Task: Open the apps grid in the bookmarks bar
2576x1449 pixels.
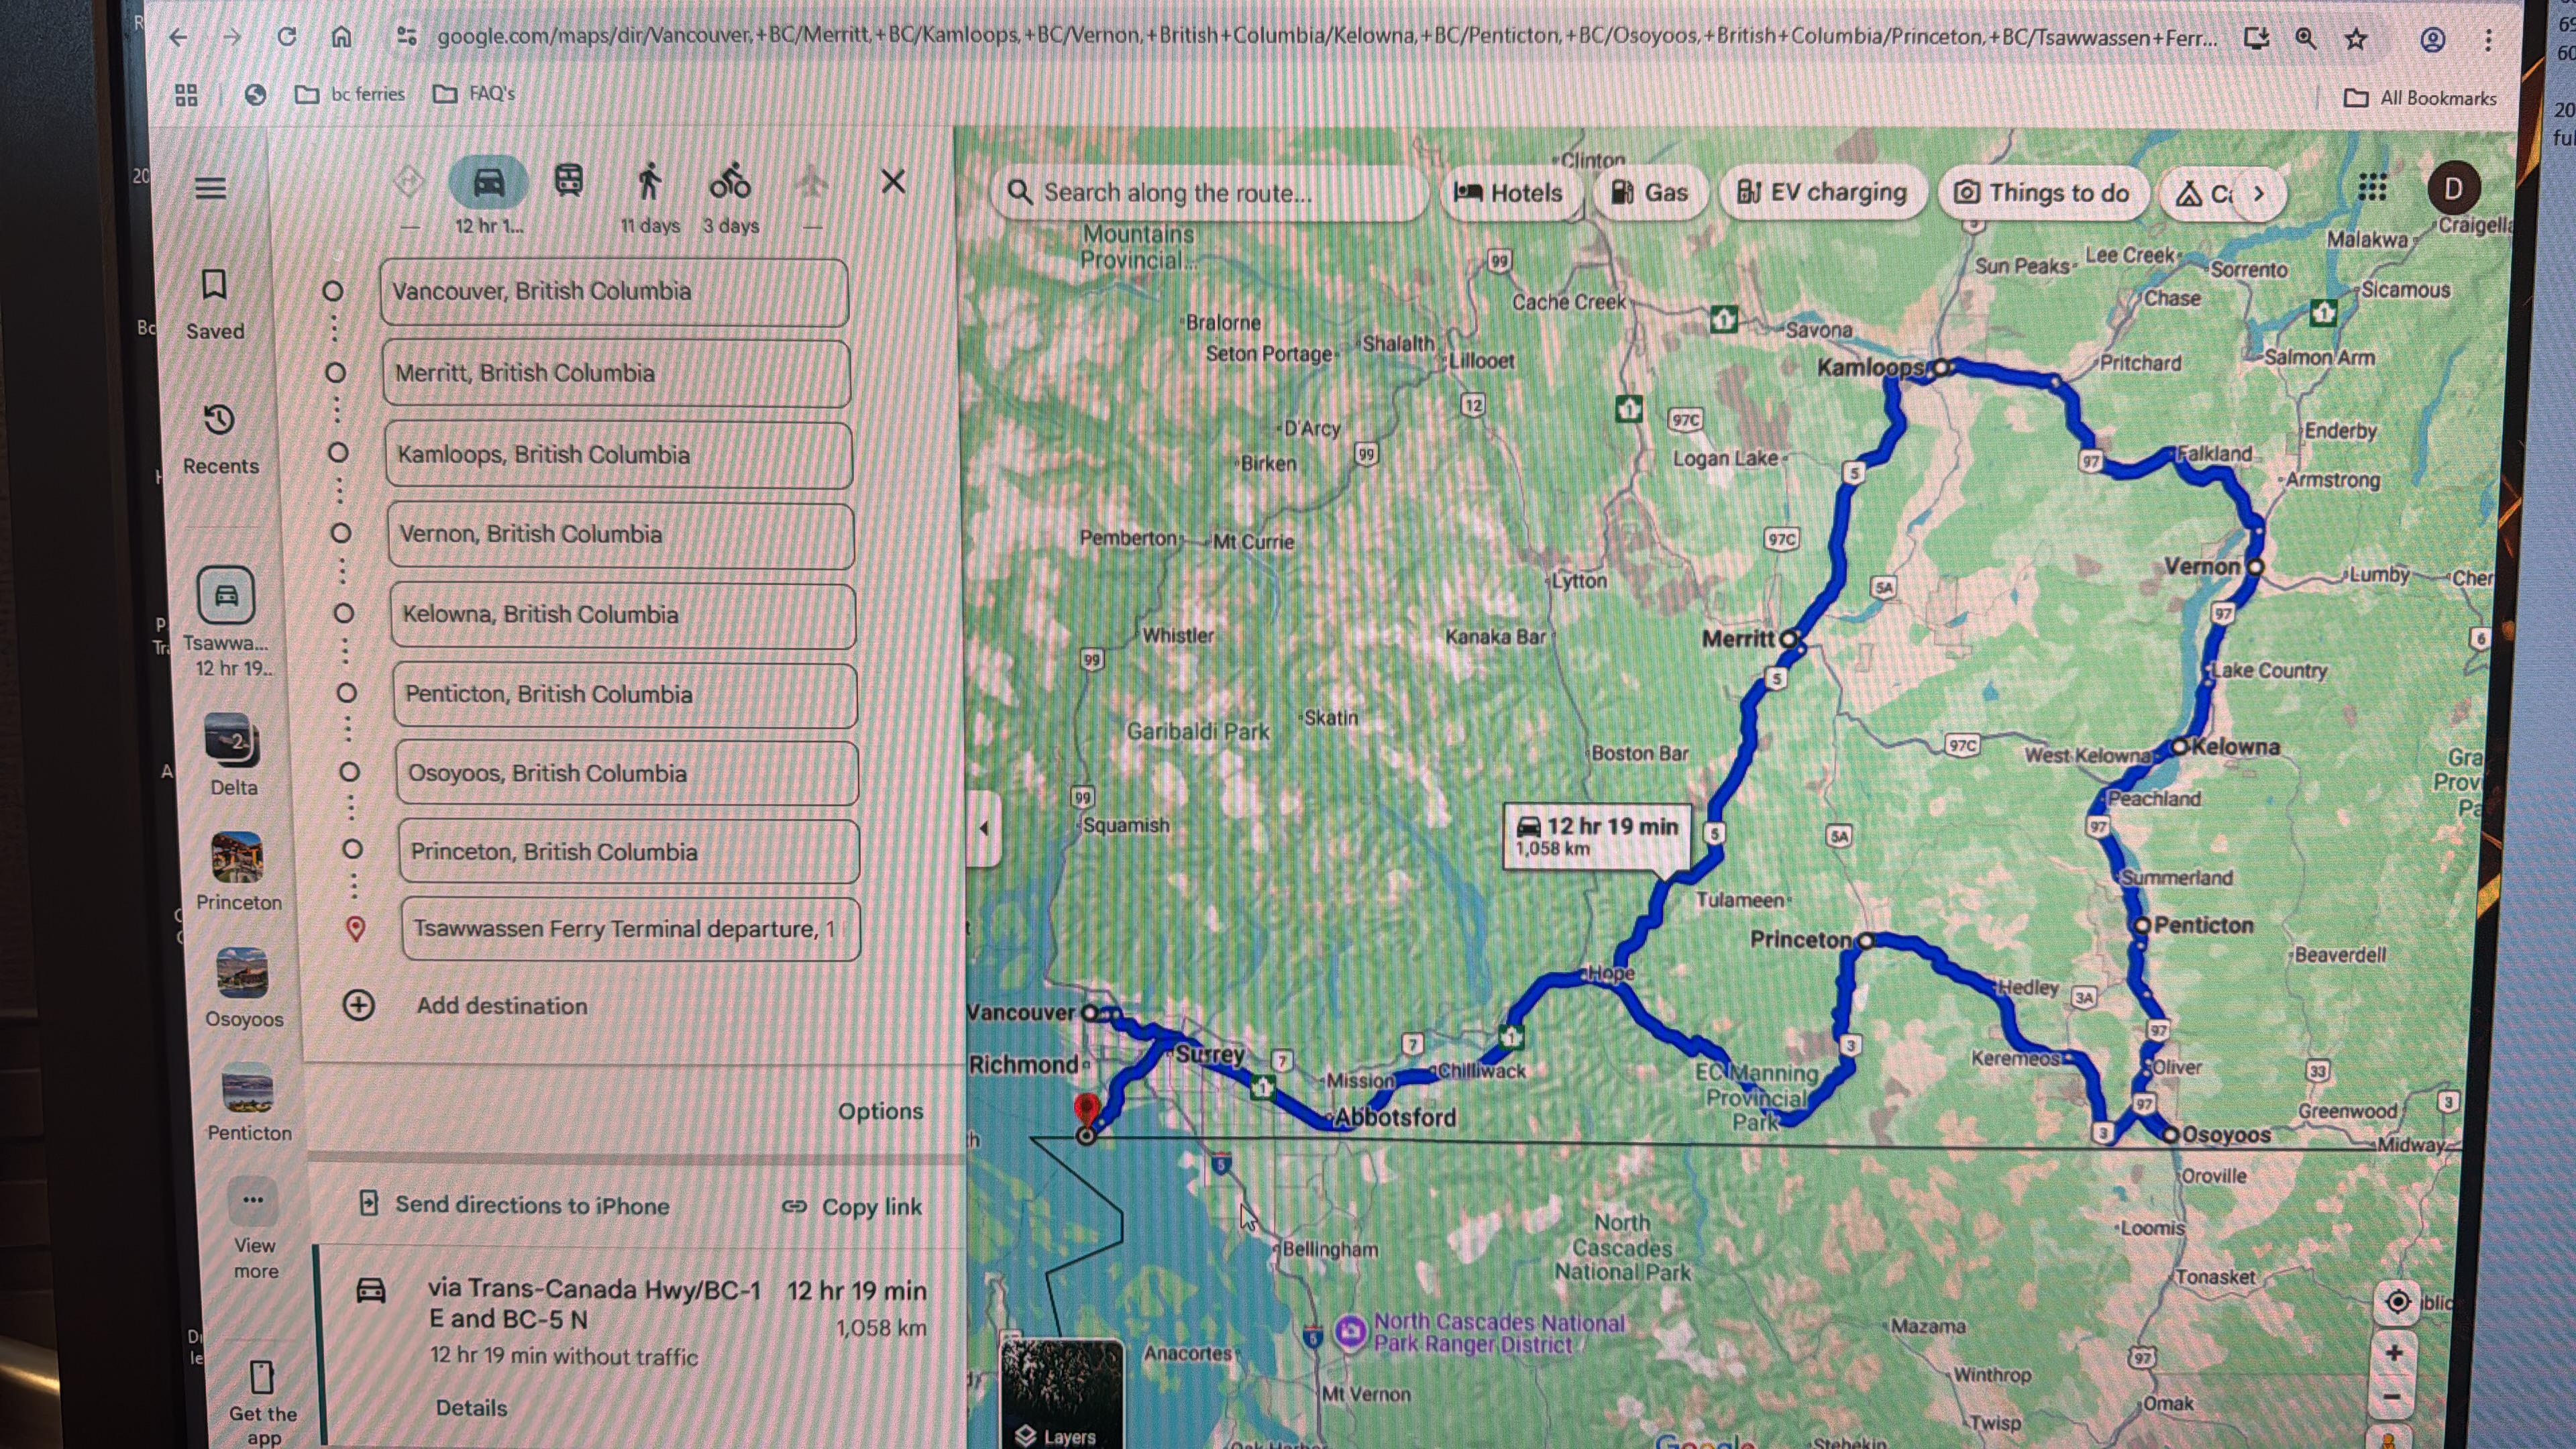Action: pos(186,95)
